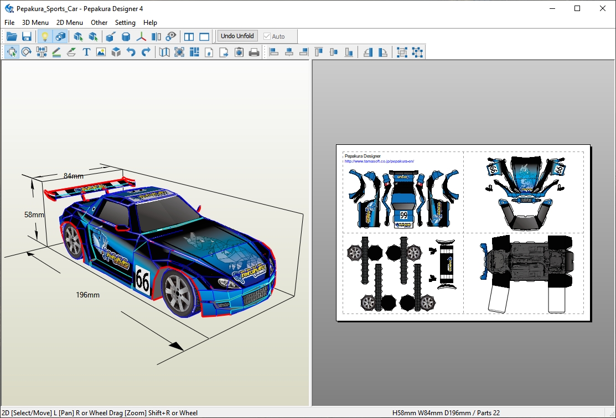This screenshot has height=418, width=616.
Task: Open the 3D Menu
Action: [x=35, y=23]
